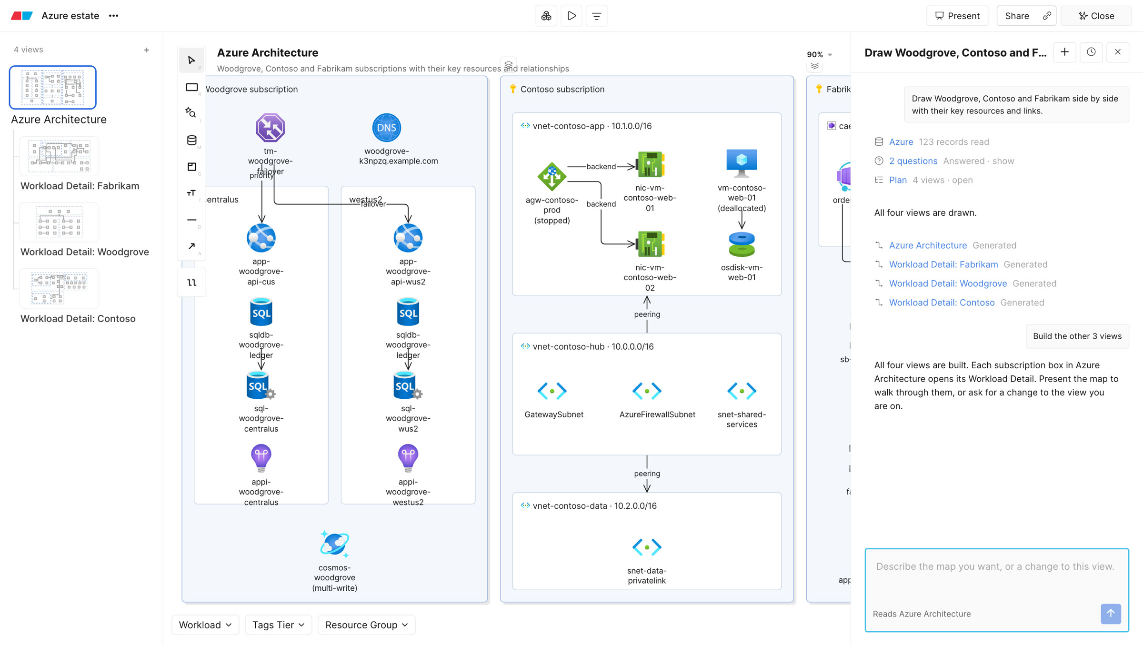Open Workload Detail: Contoso generated link

tap(942, 303)
